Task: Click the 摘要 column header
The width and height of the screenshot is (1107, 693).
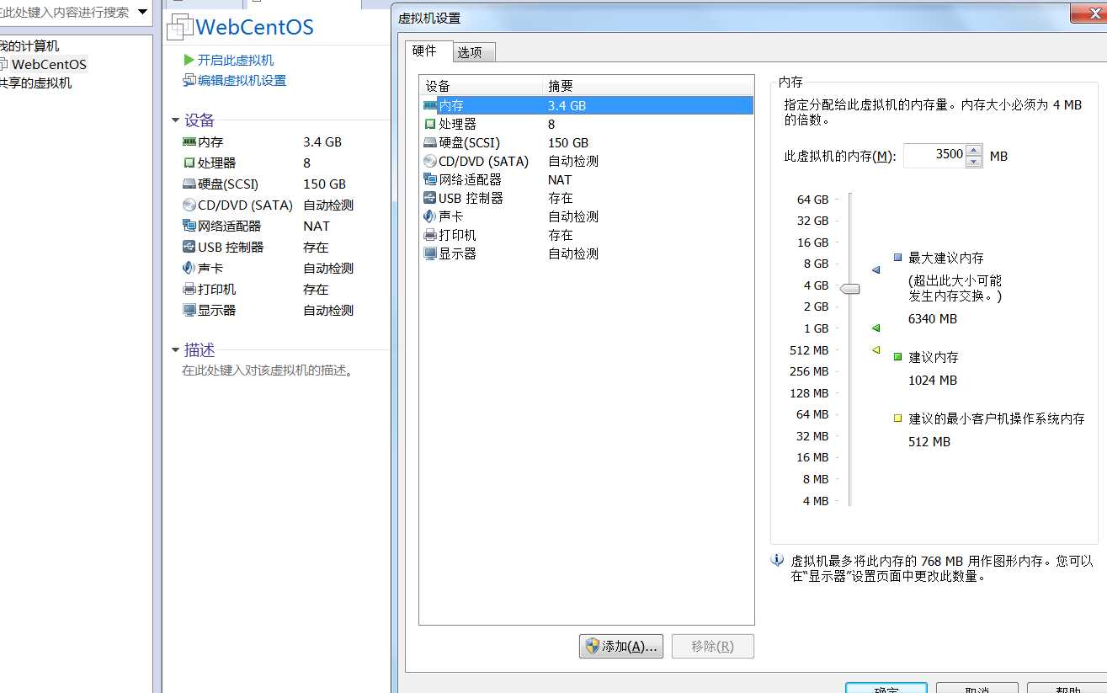Action: tap(649, 86)
